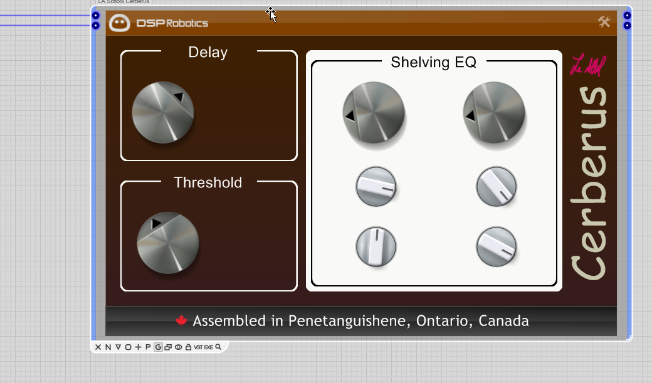Click the "Delay" label
Image resolution: width=652 pixels, height=383 pixels.
pyautogui.click(x=208, y=53)
